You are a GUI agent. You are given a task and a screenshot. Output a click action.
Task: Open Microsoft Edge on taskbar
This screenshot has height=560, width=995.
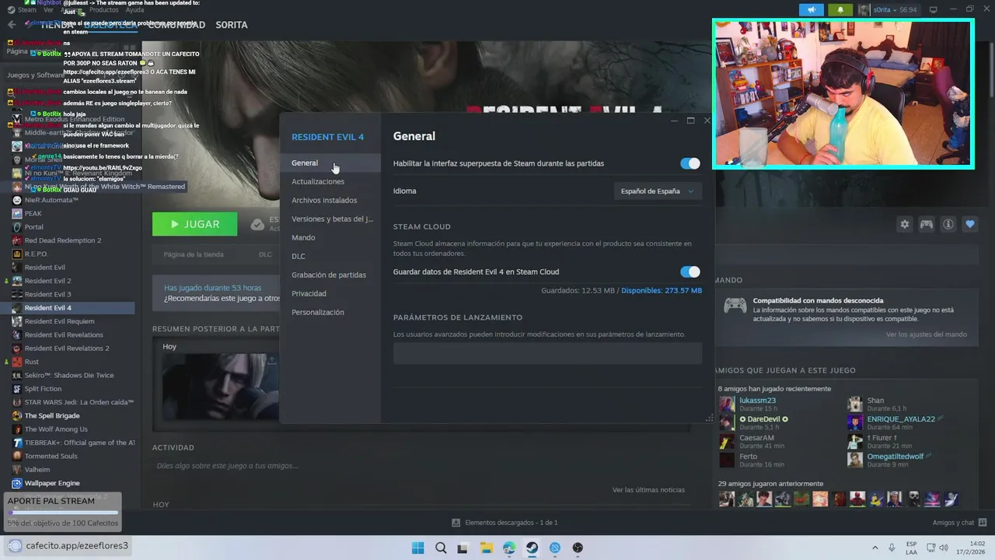pyautogui.click(x=509, y=548)
